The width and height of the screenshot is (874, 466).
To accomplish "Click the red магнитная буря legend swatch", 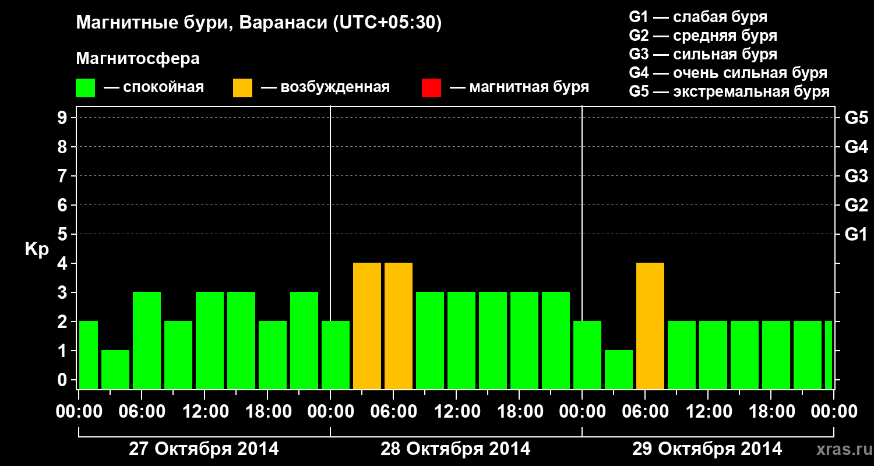I will (431, 88).
